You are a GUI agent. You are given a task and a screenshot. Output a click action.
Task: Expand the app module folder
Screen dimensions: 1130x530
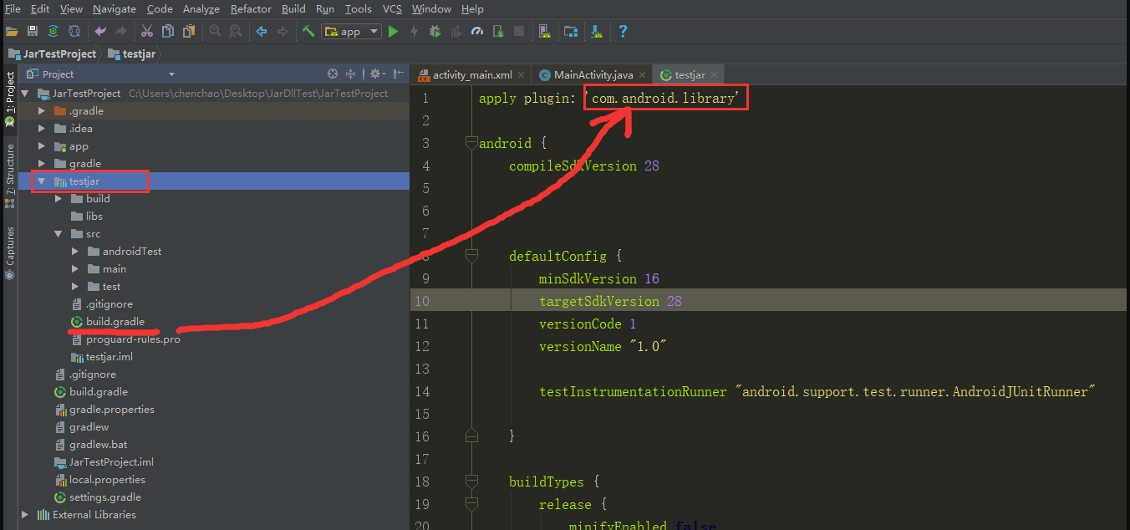(x=41, y=146)
